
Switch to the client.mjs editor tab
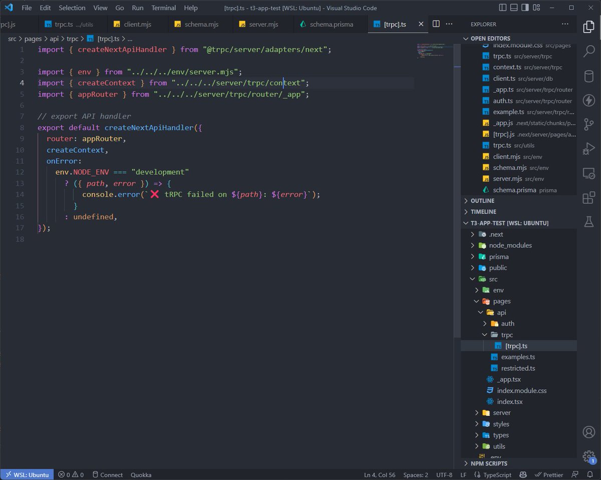[137, 24]
